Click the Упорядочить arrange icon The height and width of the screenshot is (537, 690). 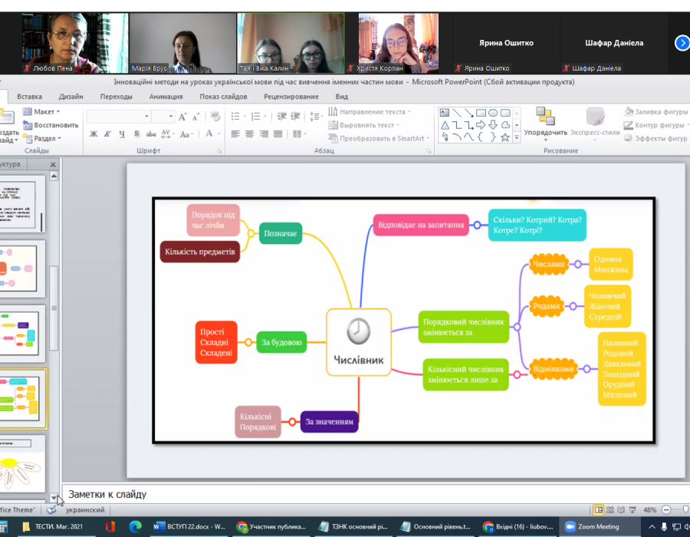(545, 122)
